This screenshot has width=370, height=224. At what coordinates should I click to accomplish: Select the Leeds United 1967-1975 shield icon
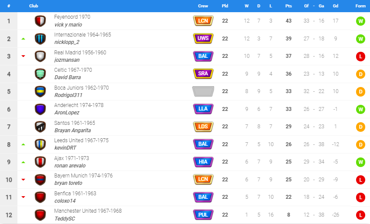pyautogui.click(x=40, y=144)
